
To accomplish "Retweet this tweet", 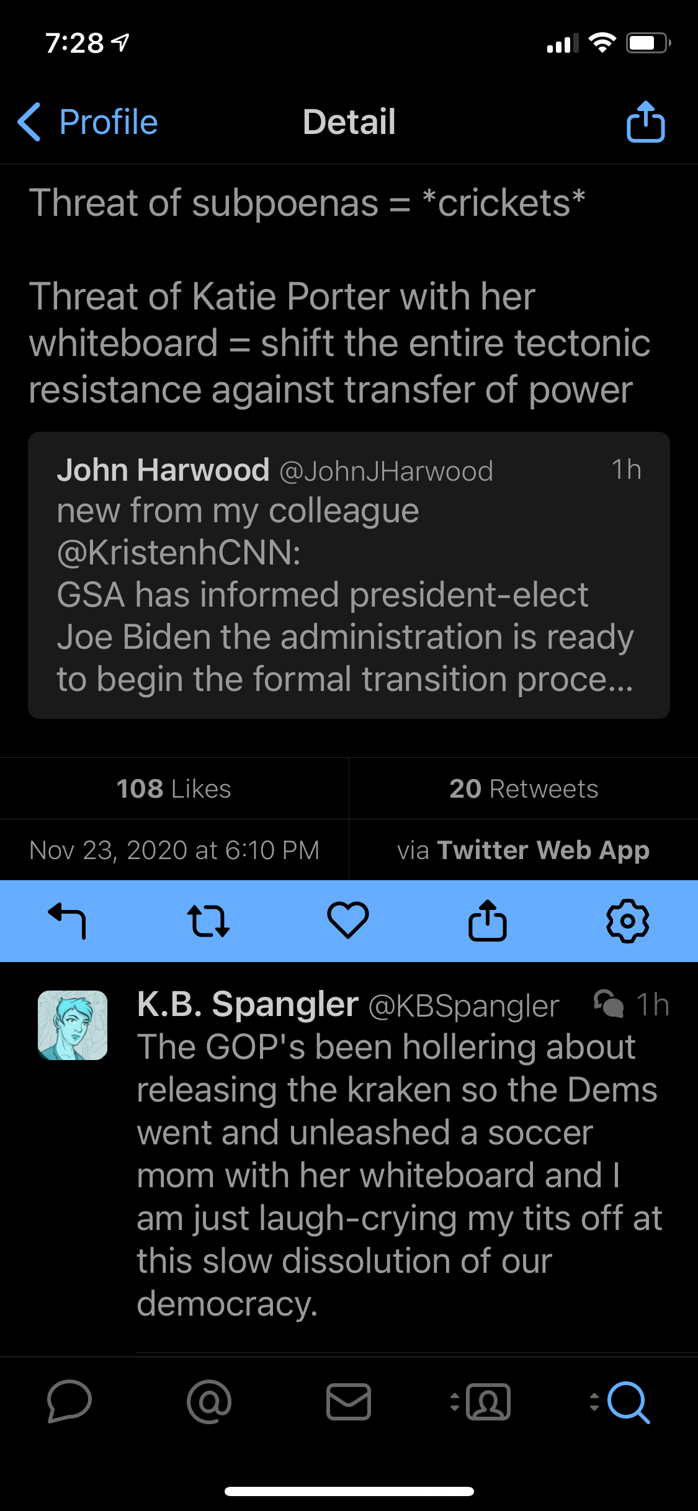I will (x=208, y=920).
